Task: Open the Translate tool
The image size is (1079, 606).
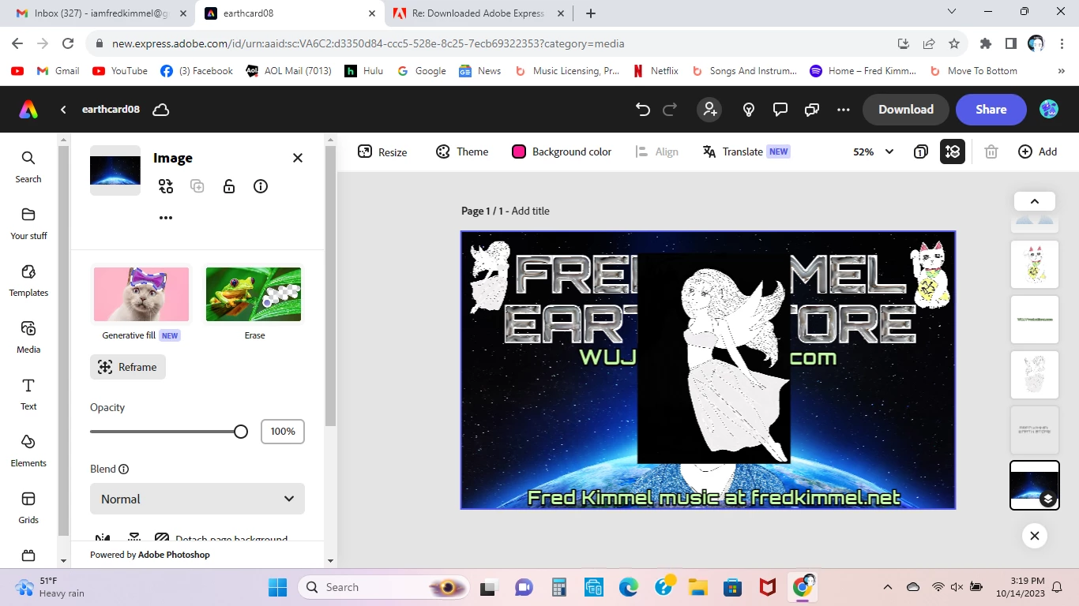Action: pyautogui.click(x=746, y=151)
